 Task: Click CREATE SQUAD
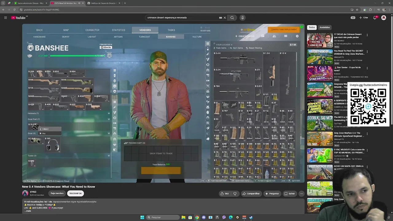coord(245,36)
